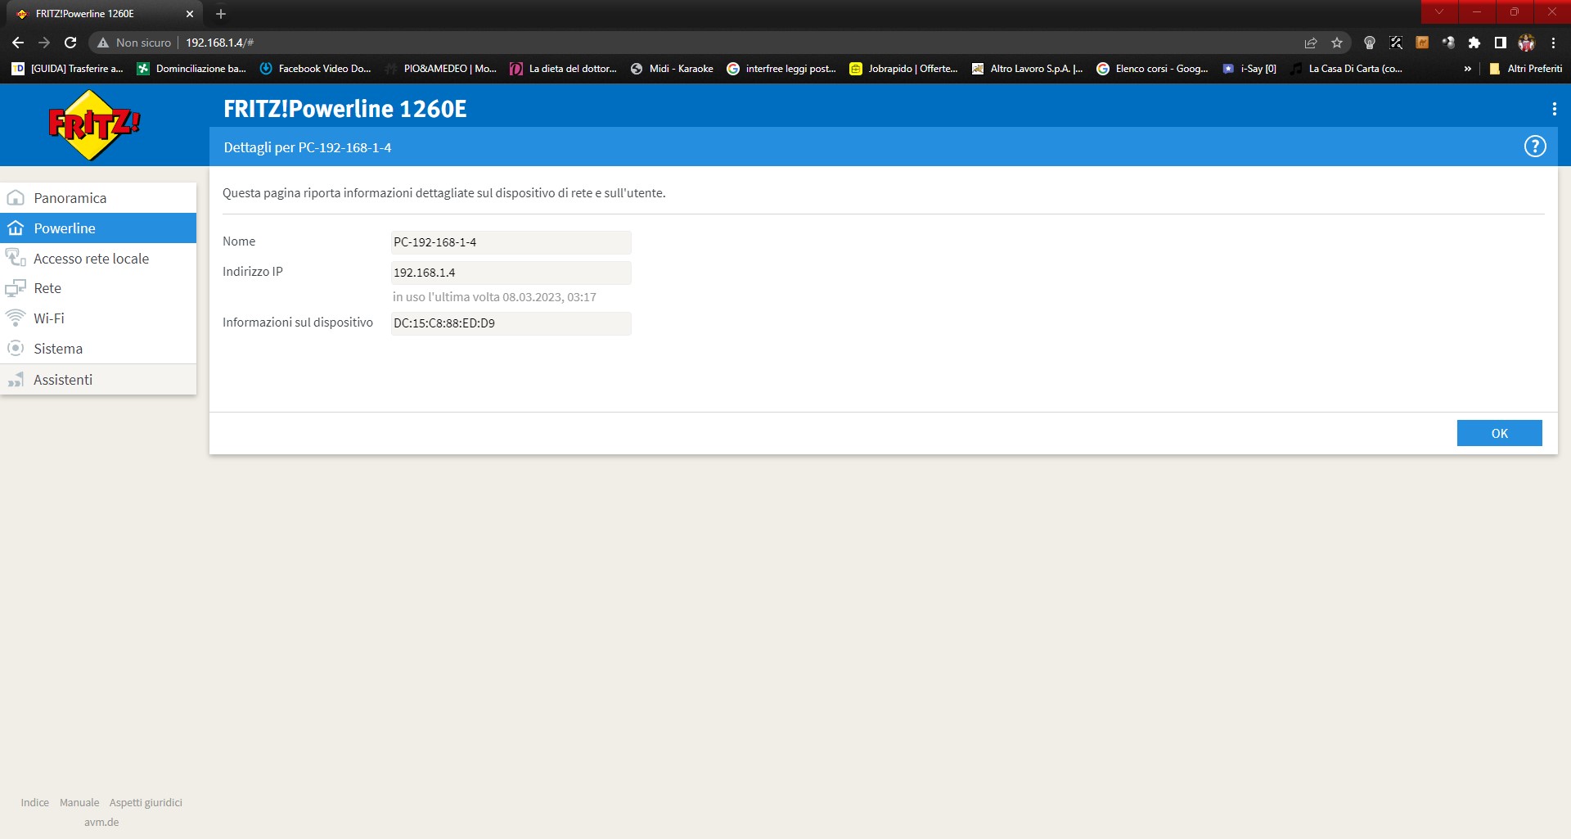
Task: Click the lightbulb extension icon
Action: click(1370, 43)
